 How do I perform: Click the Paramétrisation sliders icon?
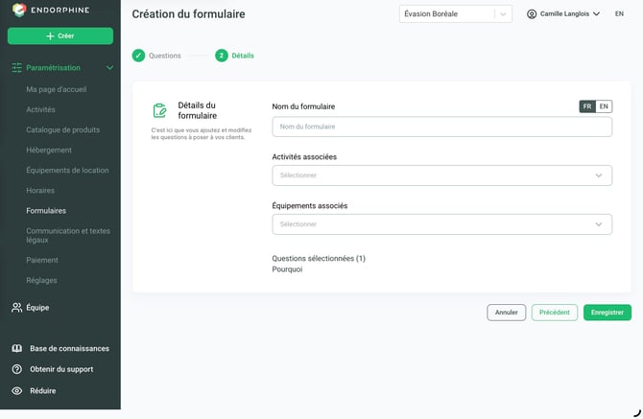click(17, 67)
